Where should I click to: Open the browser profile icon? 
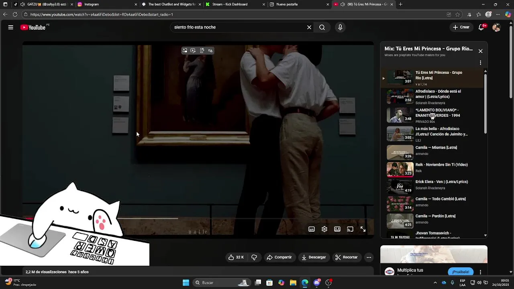pyautogui.click(x=488, y=14)
